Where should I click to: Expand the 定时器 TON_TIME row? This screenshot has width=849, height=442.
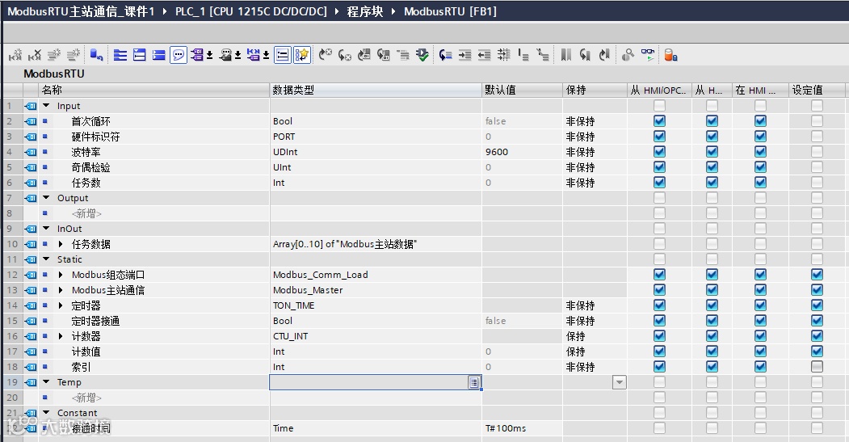[x=61, y=305]
